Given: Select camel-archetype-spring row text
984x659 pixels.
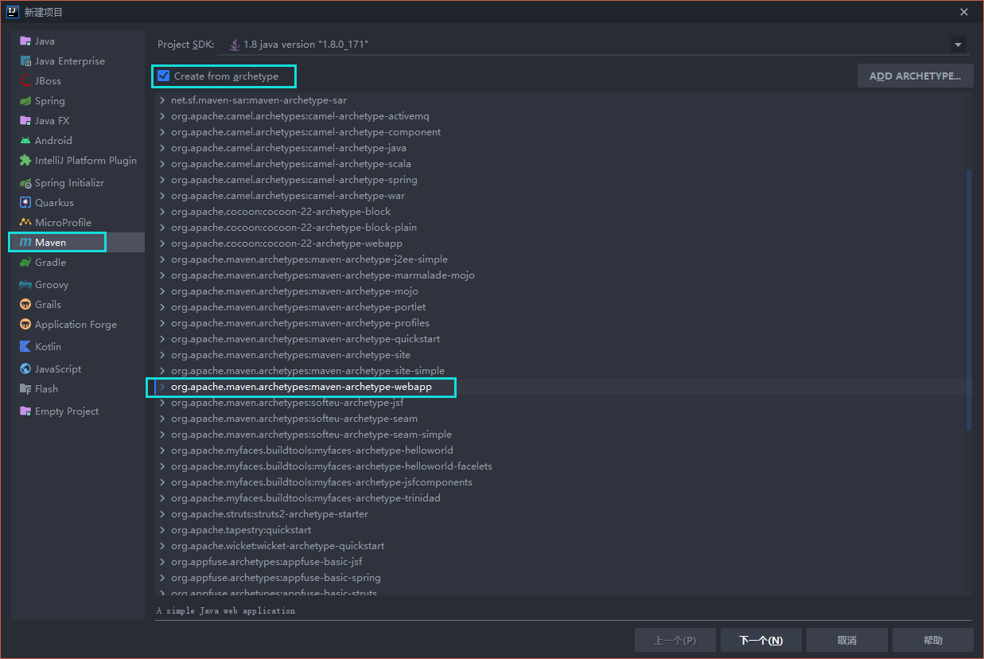Looking at the screenshot, I should (294, 180).
